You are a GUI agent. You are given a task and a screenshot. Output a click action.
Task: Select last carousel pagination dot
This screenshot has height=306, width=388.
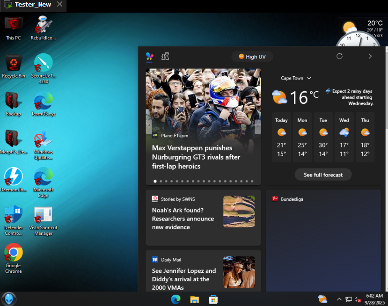point(252,182)
